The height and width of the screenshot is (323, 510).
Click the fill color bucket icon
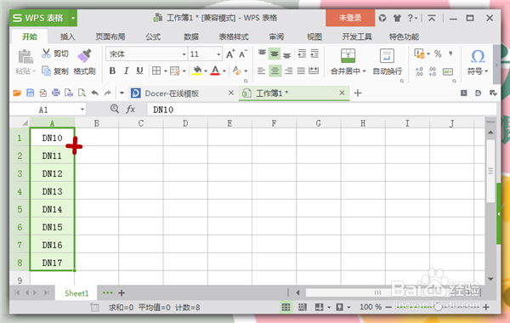(x=197, y=71)
